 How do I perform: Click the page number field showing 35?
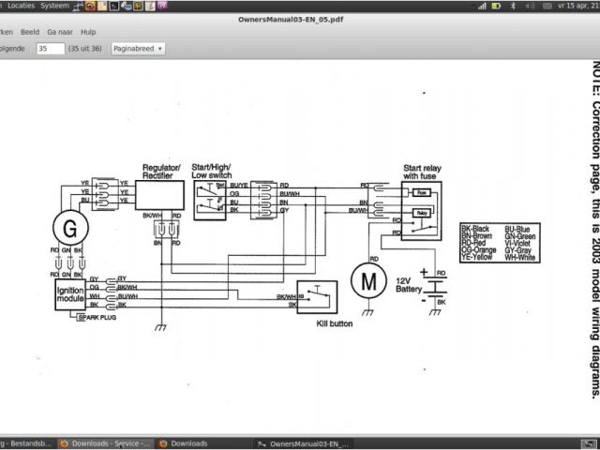[57, 48]
